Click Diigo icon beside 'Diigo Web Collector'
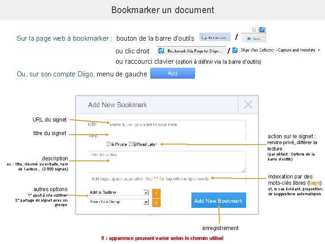 235,50
